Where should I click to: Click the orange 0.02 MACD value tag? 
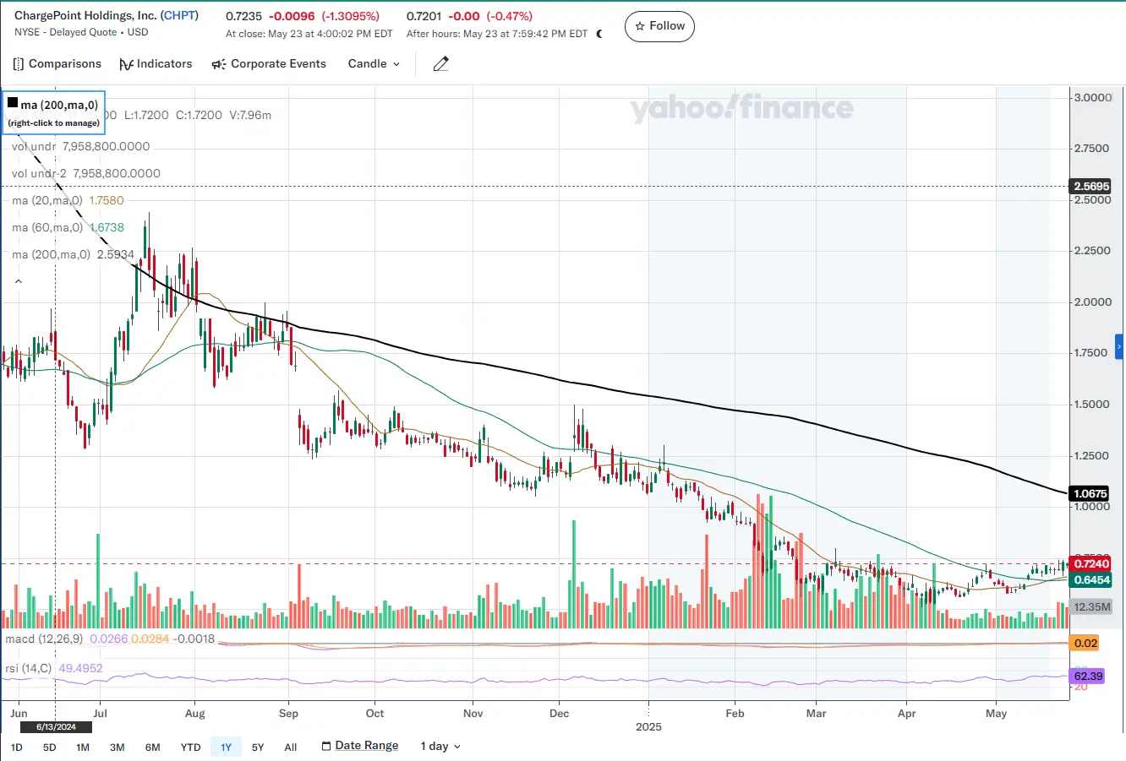tap(1085, 644)
